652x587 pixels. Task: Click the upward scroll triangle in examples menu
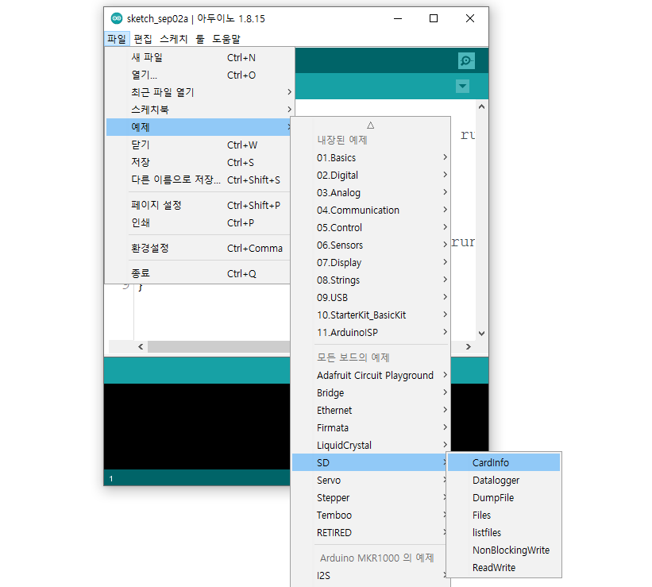point(371,126)
